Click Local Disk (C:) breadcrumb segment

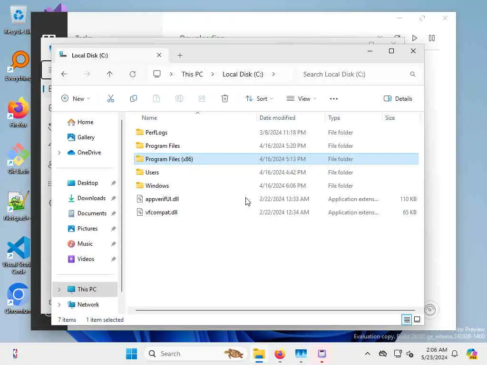(243, 74)
